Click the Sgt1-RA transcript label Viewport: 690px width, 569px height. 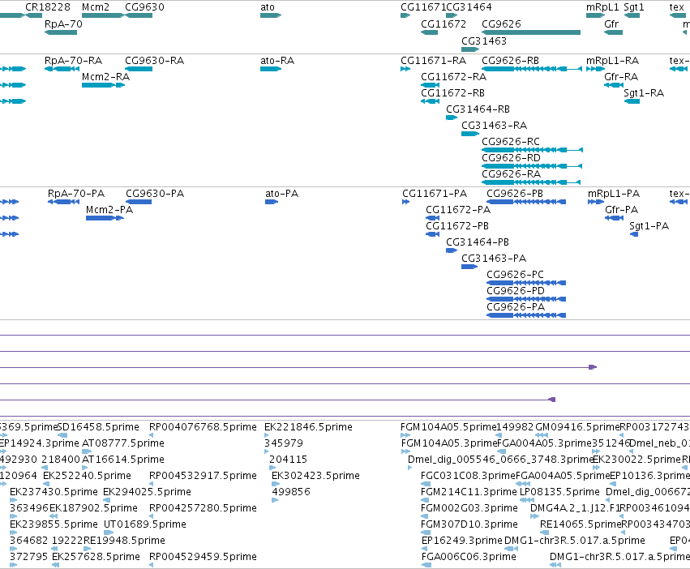[x=644, y=93]
